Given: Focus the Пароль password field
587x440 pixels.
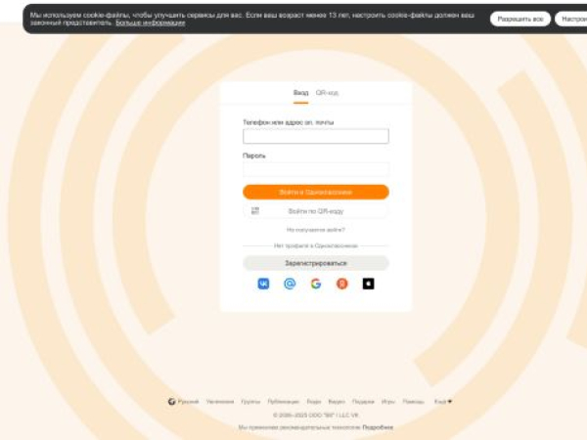Looking at the screenshot, I should 316,169.
